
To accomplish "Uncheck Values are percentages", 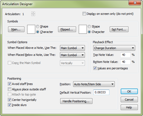I will 95,68.
